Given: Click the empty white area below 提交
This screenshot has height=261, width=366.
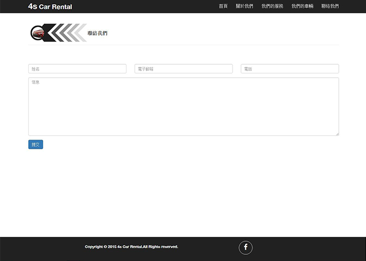Looking at the screenshot, I should point(183,193).
